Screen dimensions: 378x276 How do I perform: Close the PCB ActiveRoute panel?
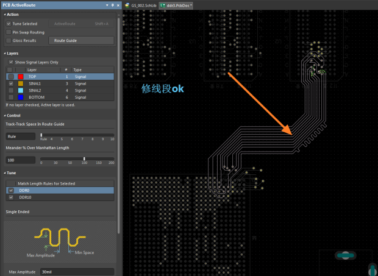point(118,5)
